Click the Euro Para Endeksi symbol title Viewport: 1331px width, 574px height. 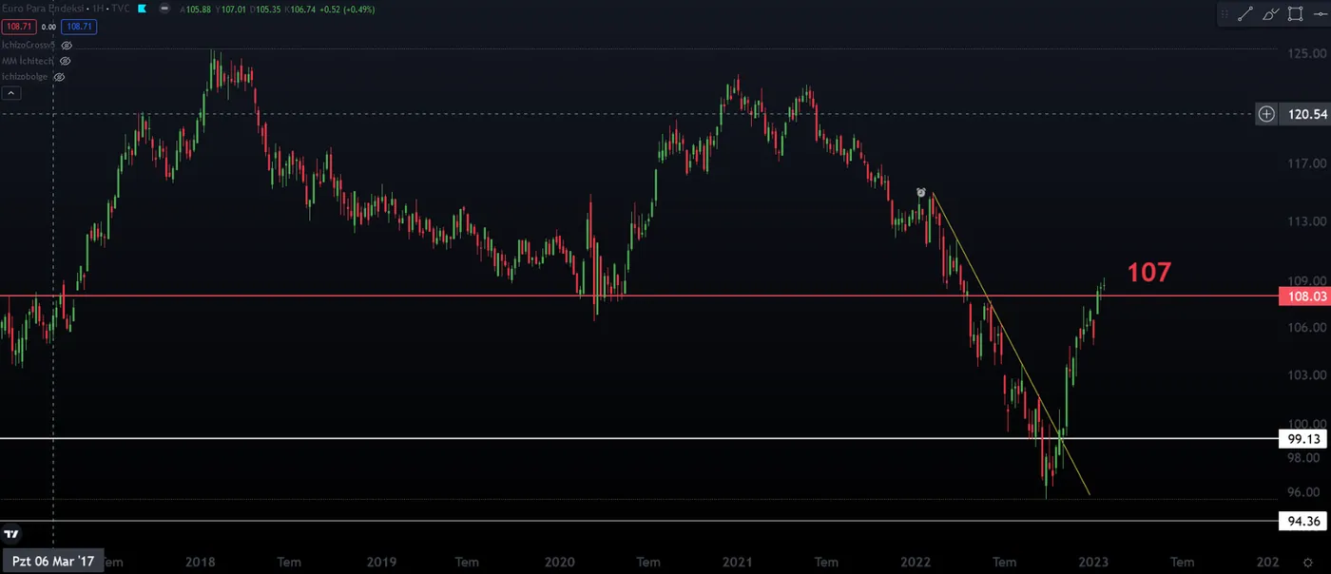pos(40,10)
